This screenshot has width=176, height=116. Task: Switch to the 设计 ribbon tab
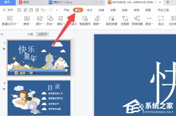[90, 10]
